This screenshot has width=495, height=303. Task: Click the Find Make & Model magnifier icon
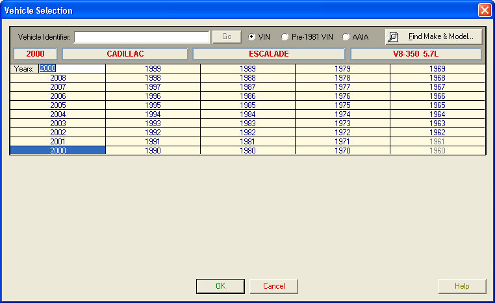[394, 37]
